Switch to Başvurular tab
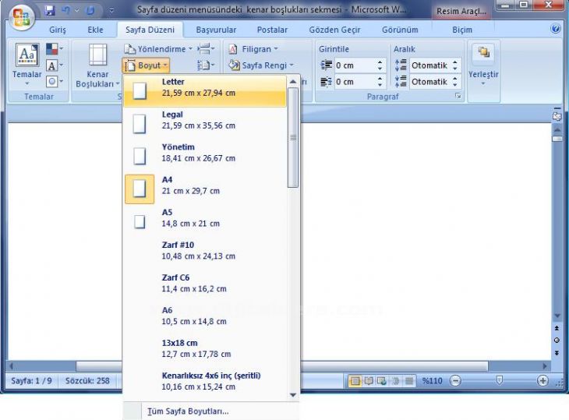 (x=216, y=30)
